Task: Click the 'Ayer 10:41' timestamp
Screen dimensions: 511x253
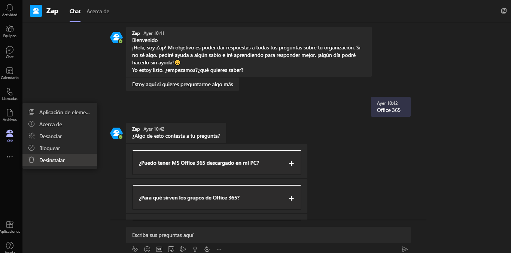Action: click(154, 33)
